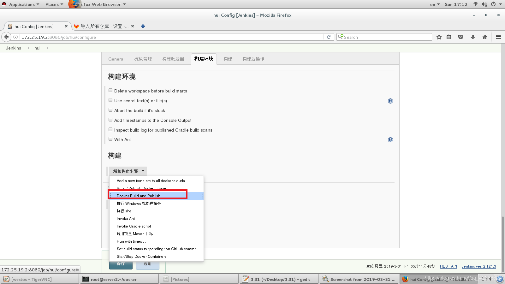This screenshot has height=284, width=505.
Task: Open a new tab with plus icon
Action: [143, 26]
